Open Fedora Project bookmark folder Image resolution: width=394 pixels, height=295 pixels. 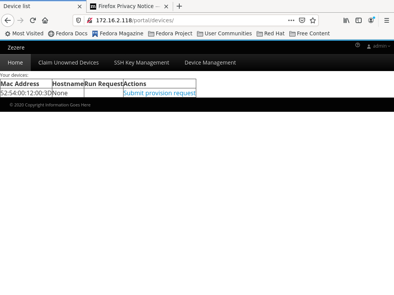click(x=170, y=34)
